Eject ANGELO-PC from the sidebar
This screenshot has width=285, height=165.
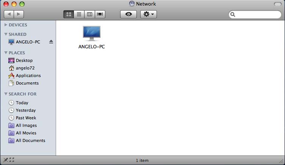pos(51,42)
